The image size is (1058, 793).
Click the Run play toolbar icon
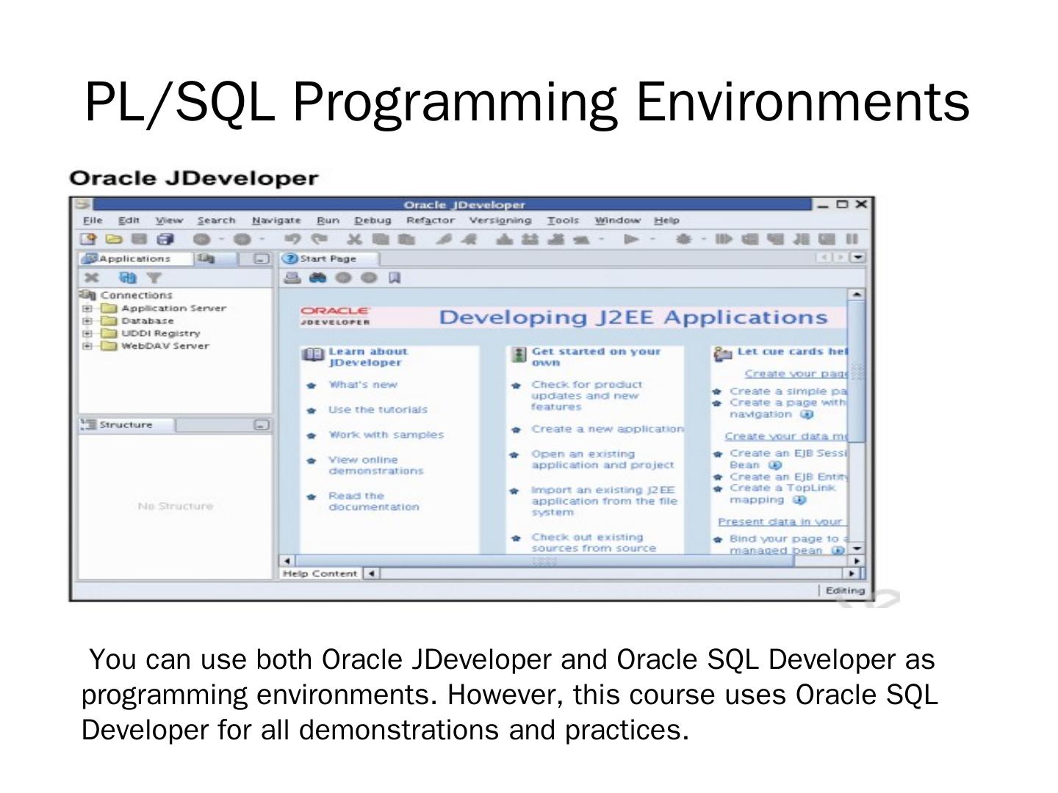point(630,239)
